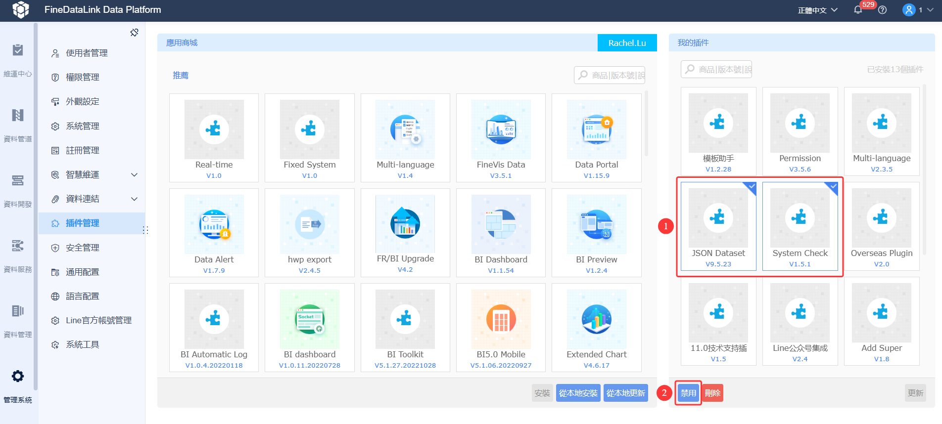Open Line官方帳號管理 in the side menu
Image resolution: width=942 pixels, height=424 pixels.
(92, 320)
